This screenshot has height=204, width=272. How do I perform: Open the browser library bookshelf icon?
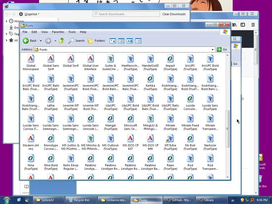tap(234, 25)
